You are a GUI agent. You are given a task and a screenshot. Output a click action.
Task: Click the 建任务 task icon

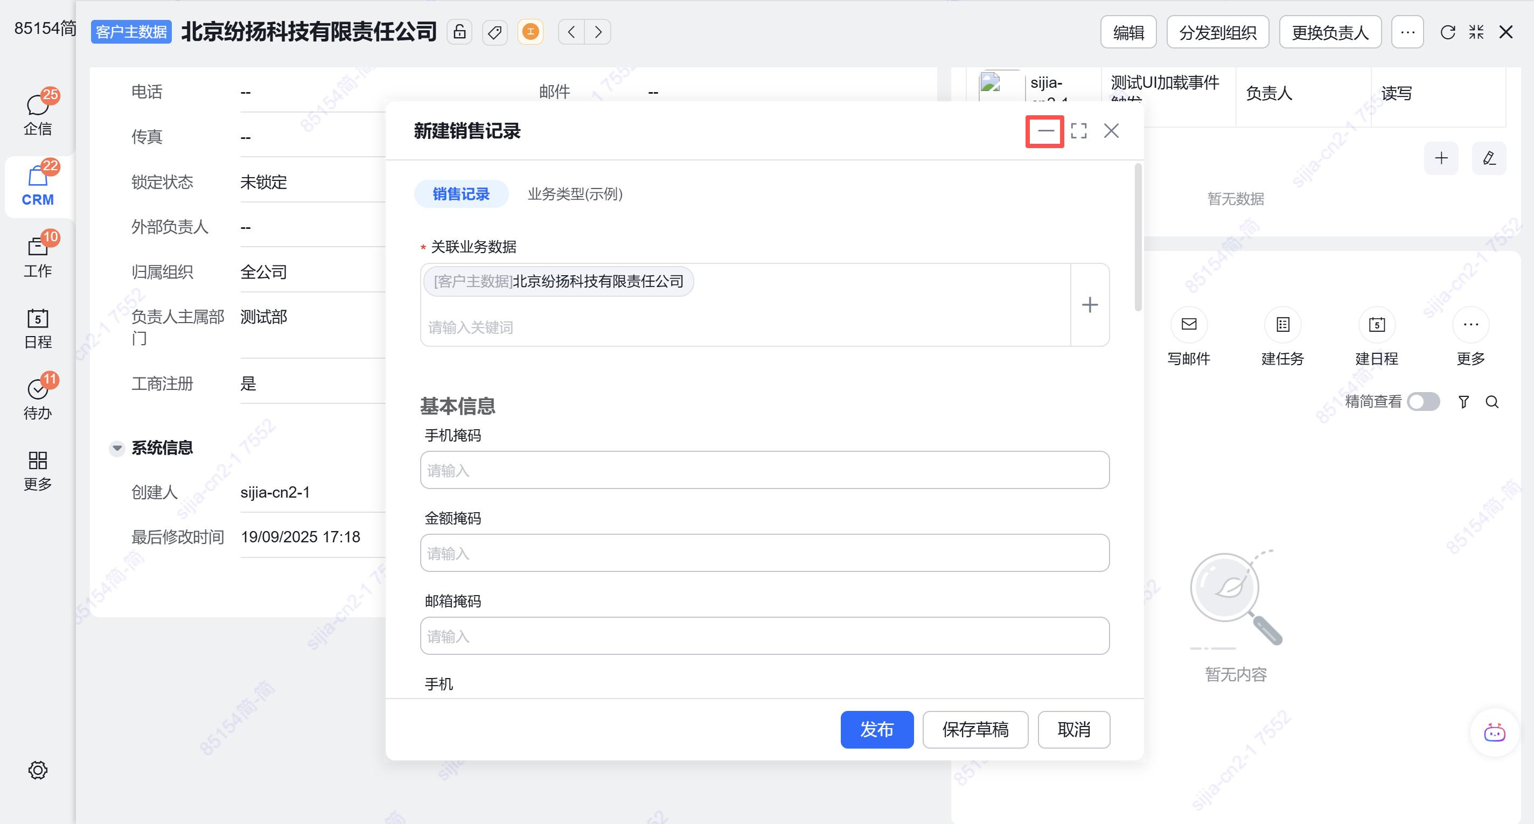click(x=1282, y=324)
